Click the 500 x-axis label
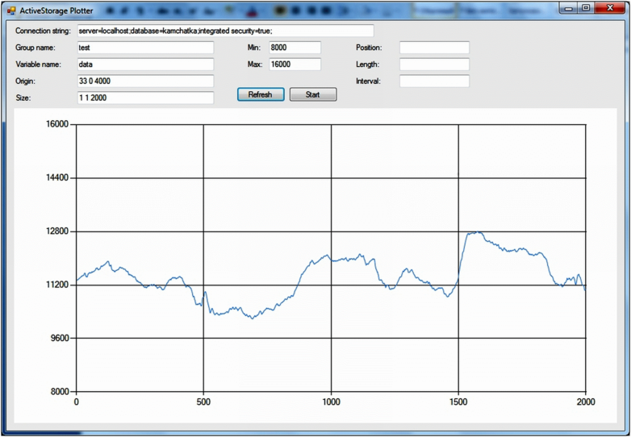 point(203,402)
